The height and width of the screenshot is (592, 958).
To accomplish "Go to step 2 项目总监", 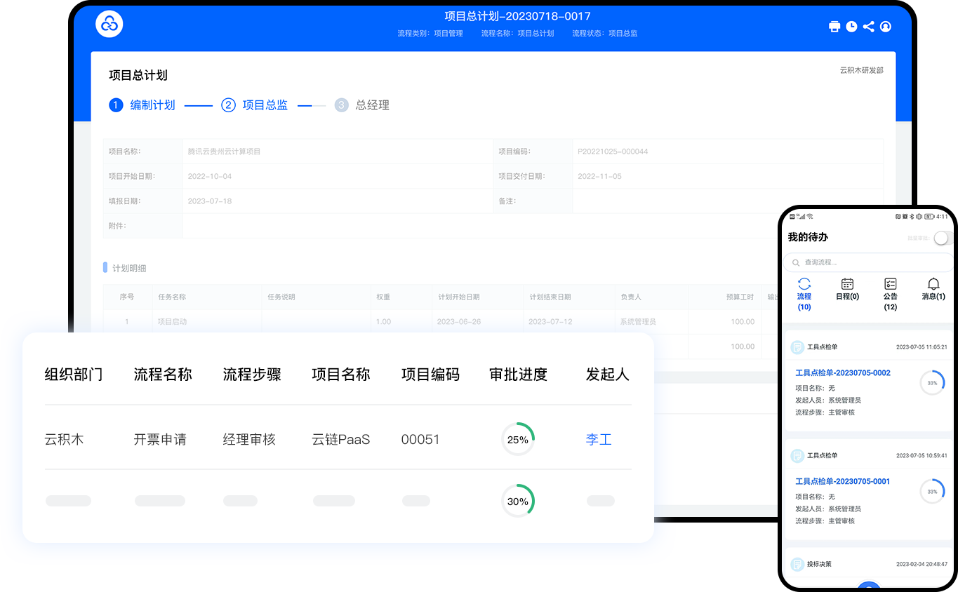I will (x=255, y=105).
